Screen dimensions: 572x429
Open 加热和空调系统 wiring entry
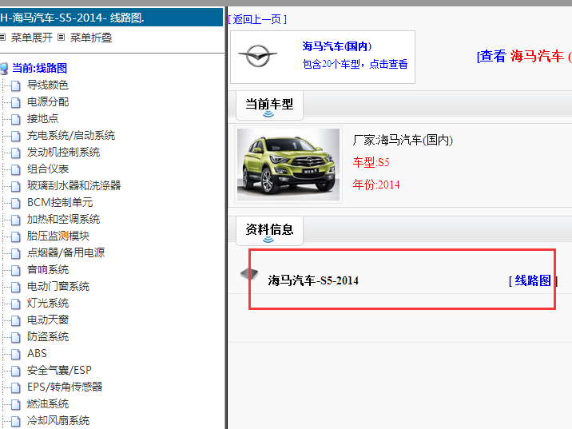click(63, 219)
